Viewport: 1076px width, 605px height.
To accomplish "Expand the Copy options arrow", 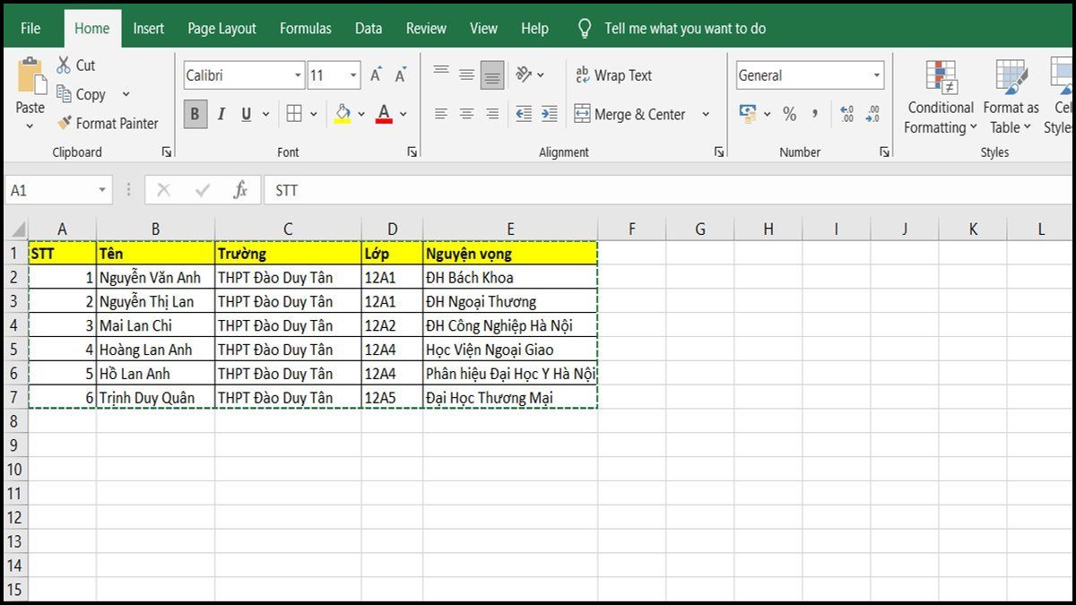I will 126,94.
